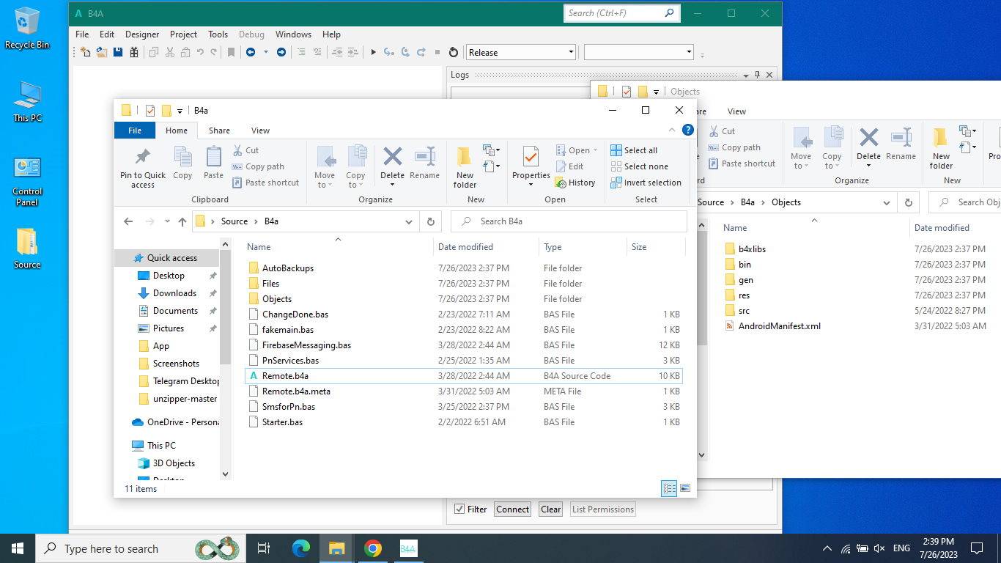
Task: Click the History button in ribbon
Action: [x=575, y=183]
